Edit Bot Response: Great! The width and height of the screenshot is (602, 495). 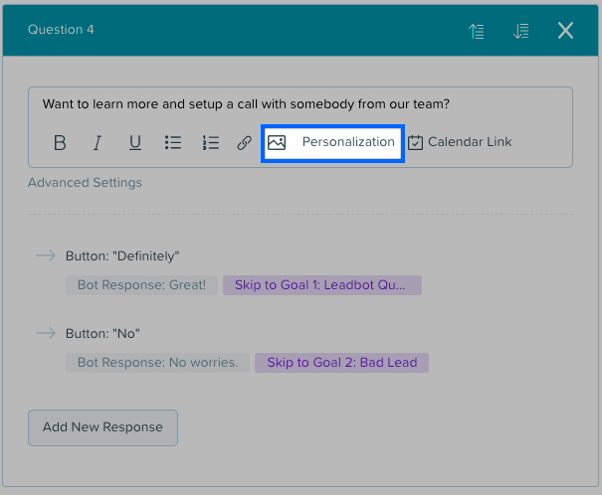click(141, 285)
